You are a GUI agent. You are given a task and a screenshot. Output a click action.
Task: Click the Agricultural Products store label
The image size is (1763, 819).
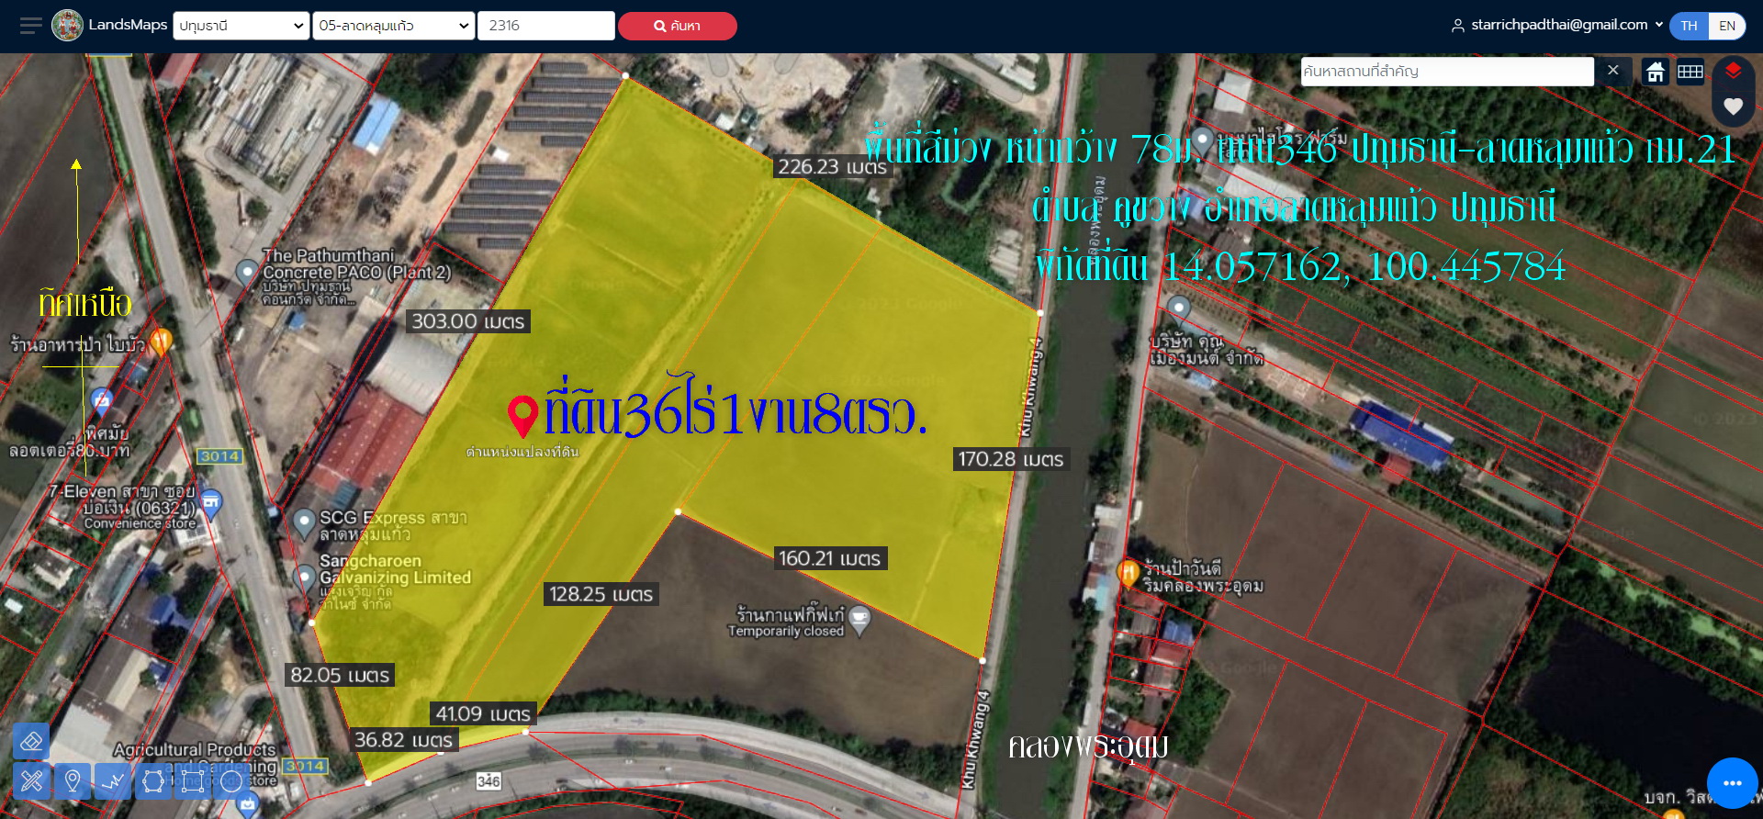coord(195,765)
